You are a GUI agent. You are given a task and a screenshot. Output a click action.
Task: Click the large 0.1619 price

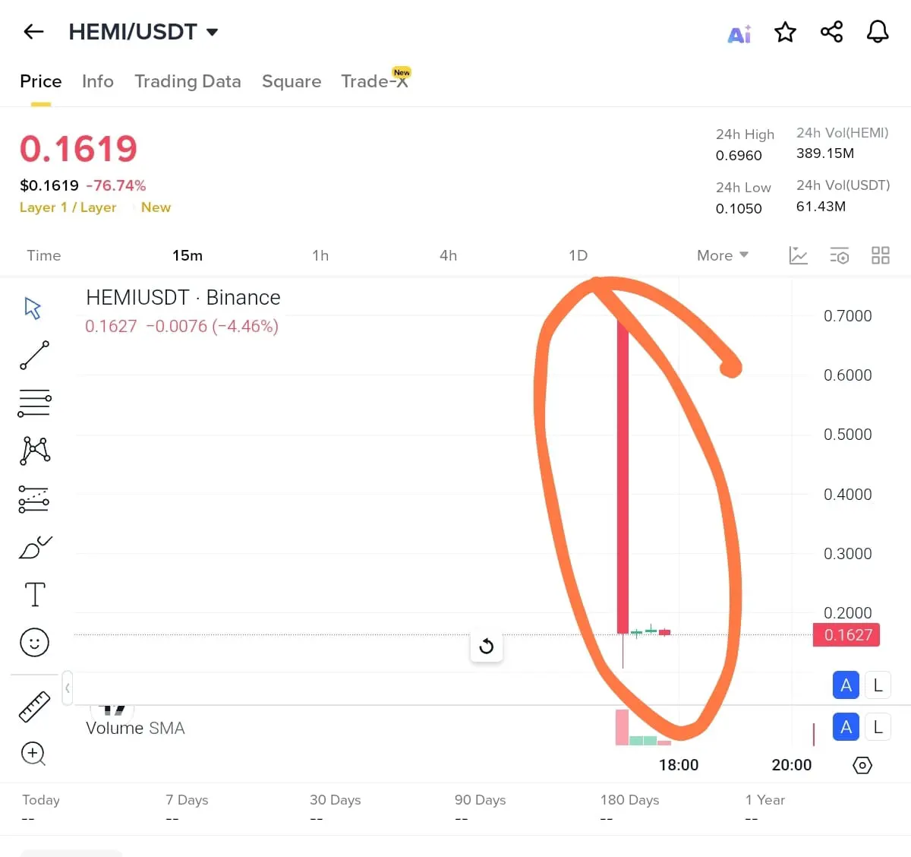[x=78, y=149]
